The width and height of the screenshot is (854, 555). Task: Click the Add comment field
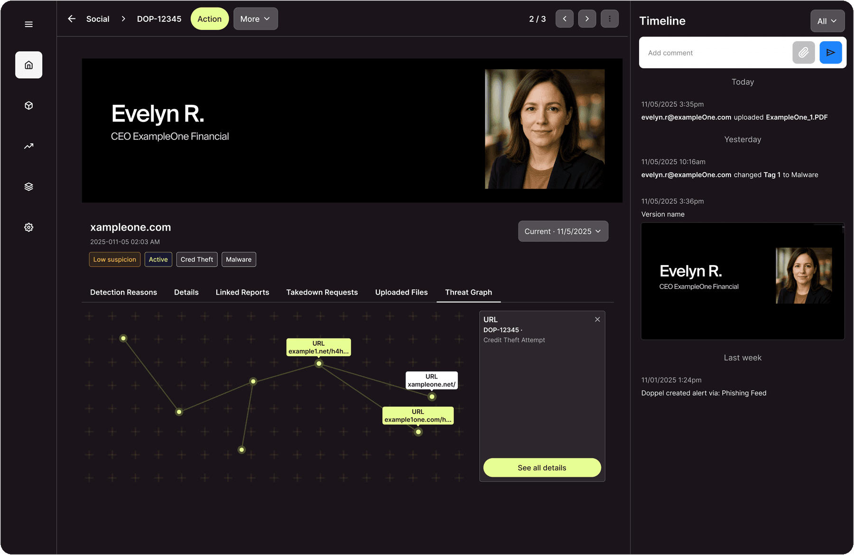pos(712,52)
